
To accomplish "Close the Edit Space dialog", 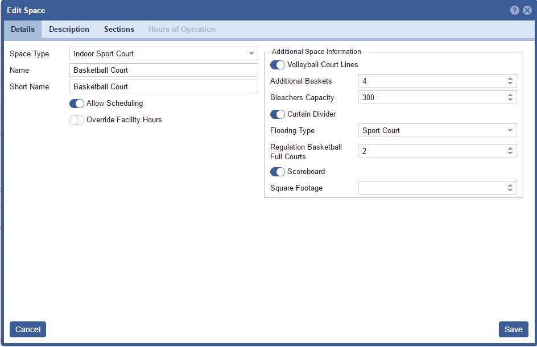I will tap(527, 10).
